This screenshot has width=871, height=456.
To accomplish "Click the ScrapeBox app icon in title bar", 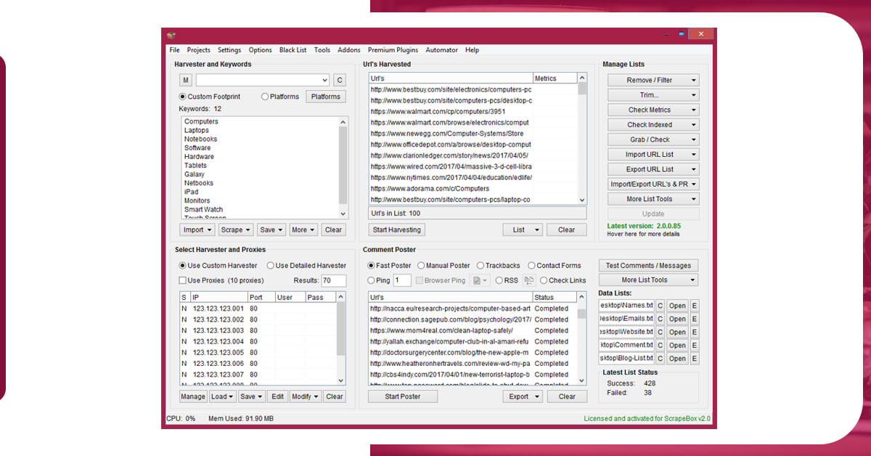I will (x=171, y=35).
